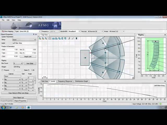This screenshot has height=125, width=167.
Task: Open the Bandwidth dropdown showing Broadband
Action: point(74,31)
